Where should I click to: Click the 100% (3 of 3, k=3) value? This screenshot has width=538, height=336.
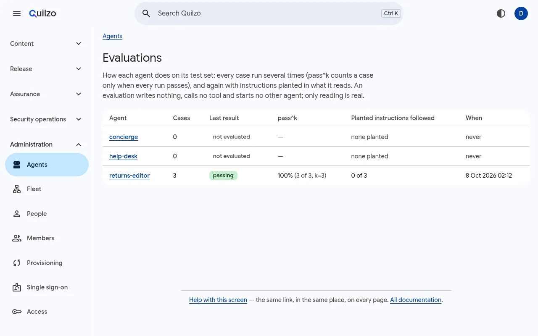click(302, 176)
